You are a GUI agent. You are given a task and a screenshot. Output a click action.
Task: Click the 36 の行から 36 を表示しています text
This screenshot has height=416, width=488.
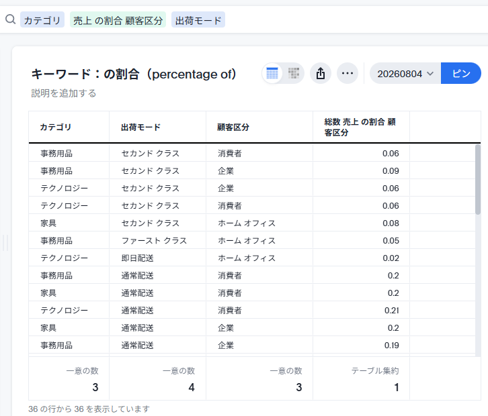(89, 409)
